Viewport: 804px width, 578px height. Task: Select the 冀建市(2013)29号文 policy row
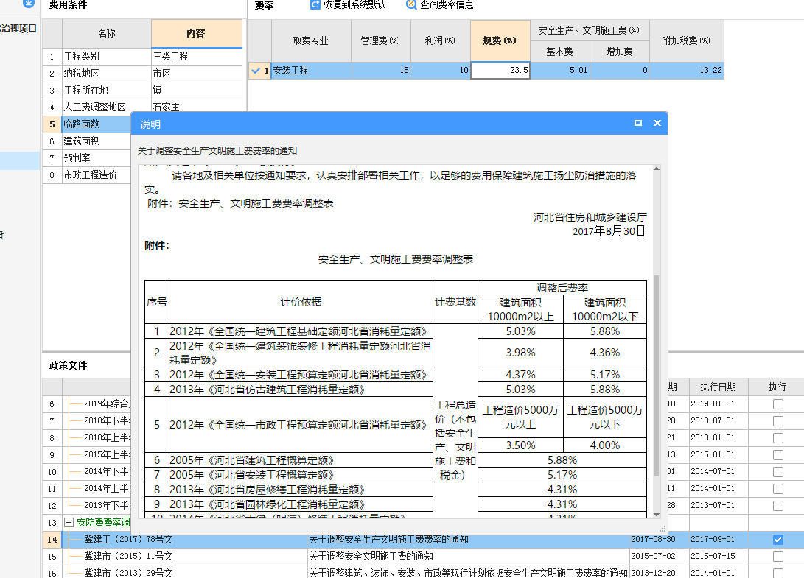coord(423,572)
